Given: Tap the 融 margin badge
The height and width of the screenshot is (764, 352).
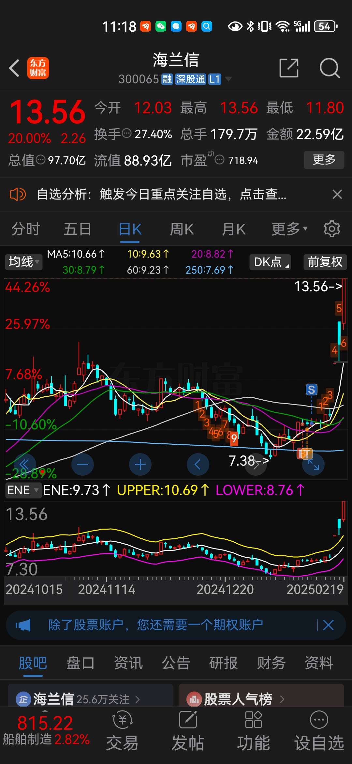Looking at the screenshot, I should [167, 79].
